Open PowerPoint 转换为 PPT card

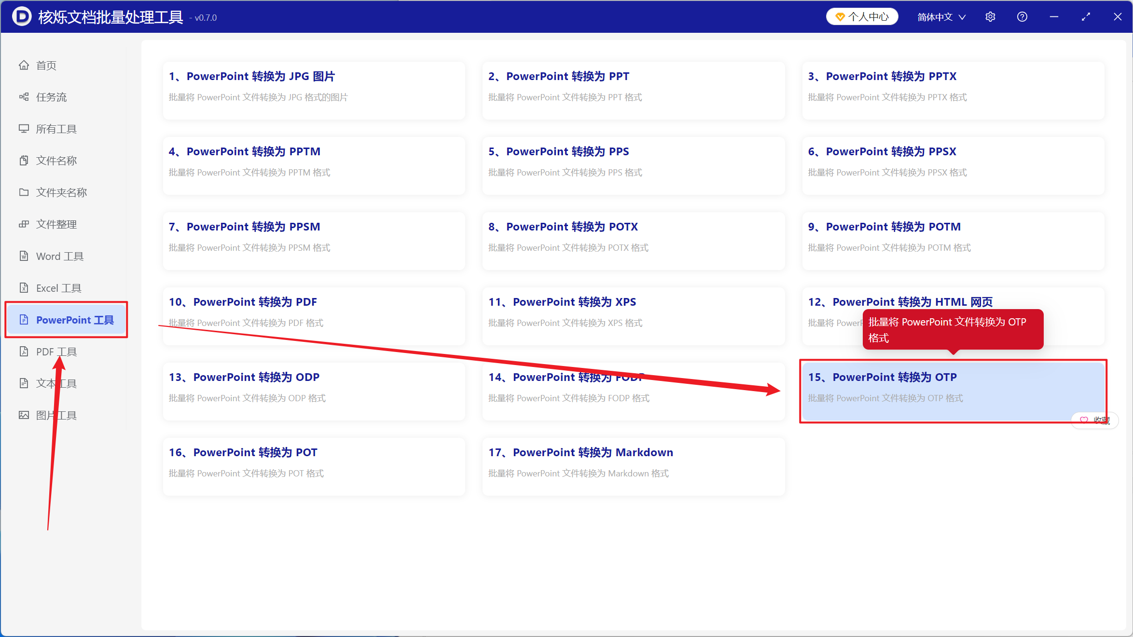(634, 91)
